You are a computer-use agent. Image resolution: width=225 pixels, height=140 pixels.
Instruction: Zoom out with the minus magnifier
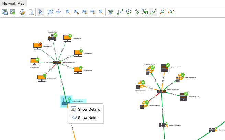(93, 12)
